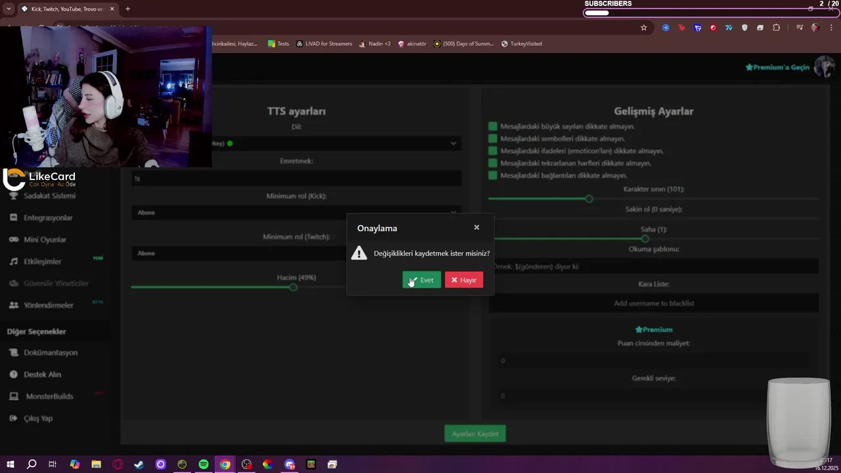
Task: Open Task View from taskbar
Action: [53, 464]
